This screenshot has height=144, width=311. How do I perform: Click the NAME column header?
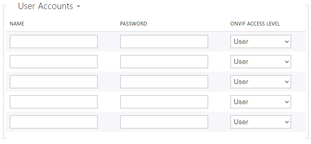[17, 24]
